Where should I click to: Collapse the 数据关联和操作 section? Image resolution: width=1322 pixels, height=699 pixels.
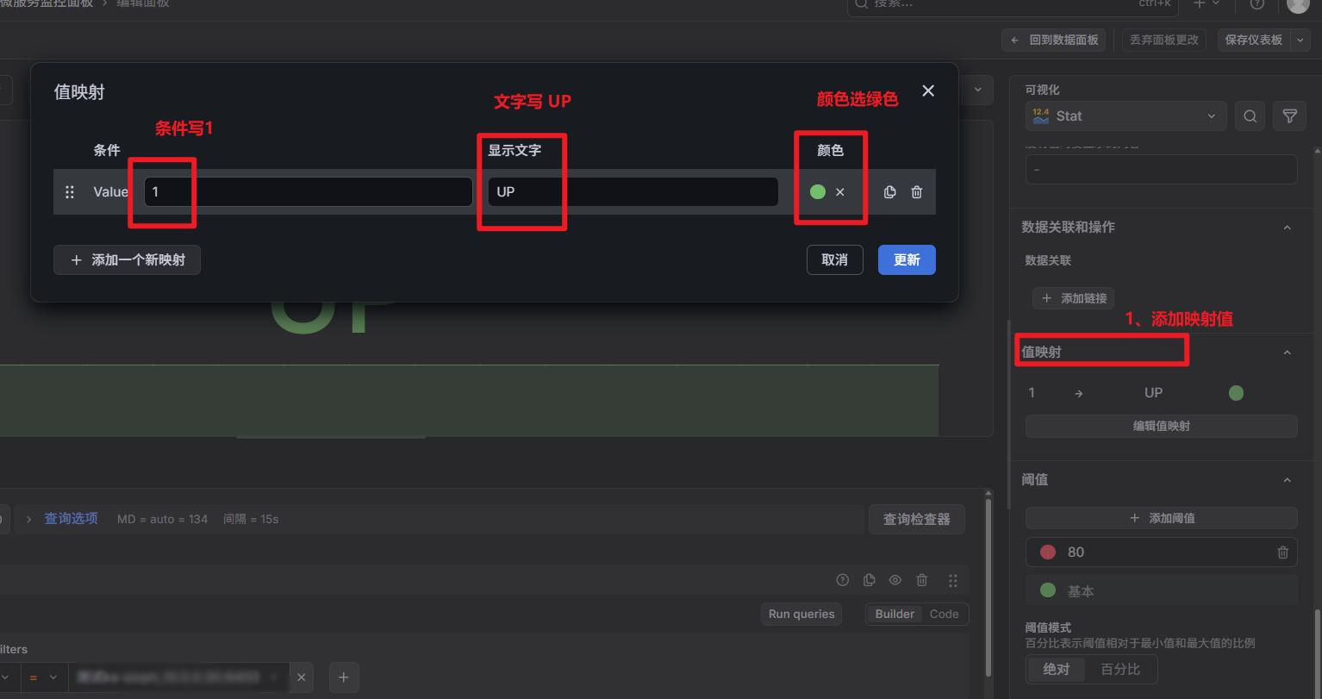click(1288, 227)
